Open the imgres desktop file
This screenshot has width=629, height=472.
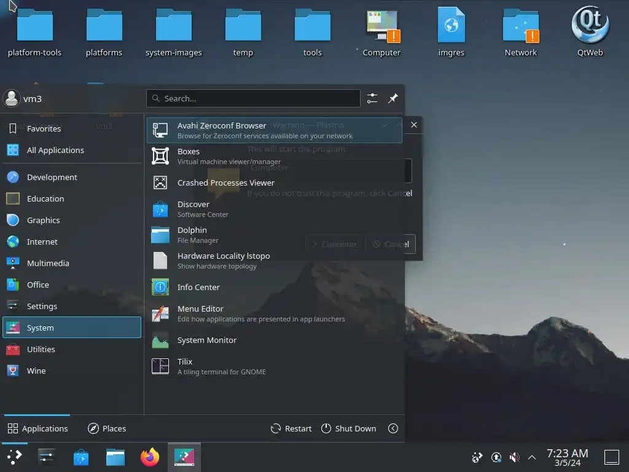tap(451, 33)
